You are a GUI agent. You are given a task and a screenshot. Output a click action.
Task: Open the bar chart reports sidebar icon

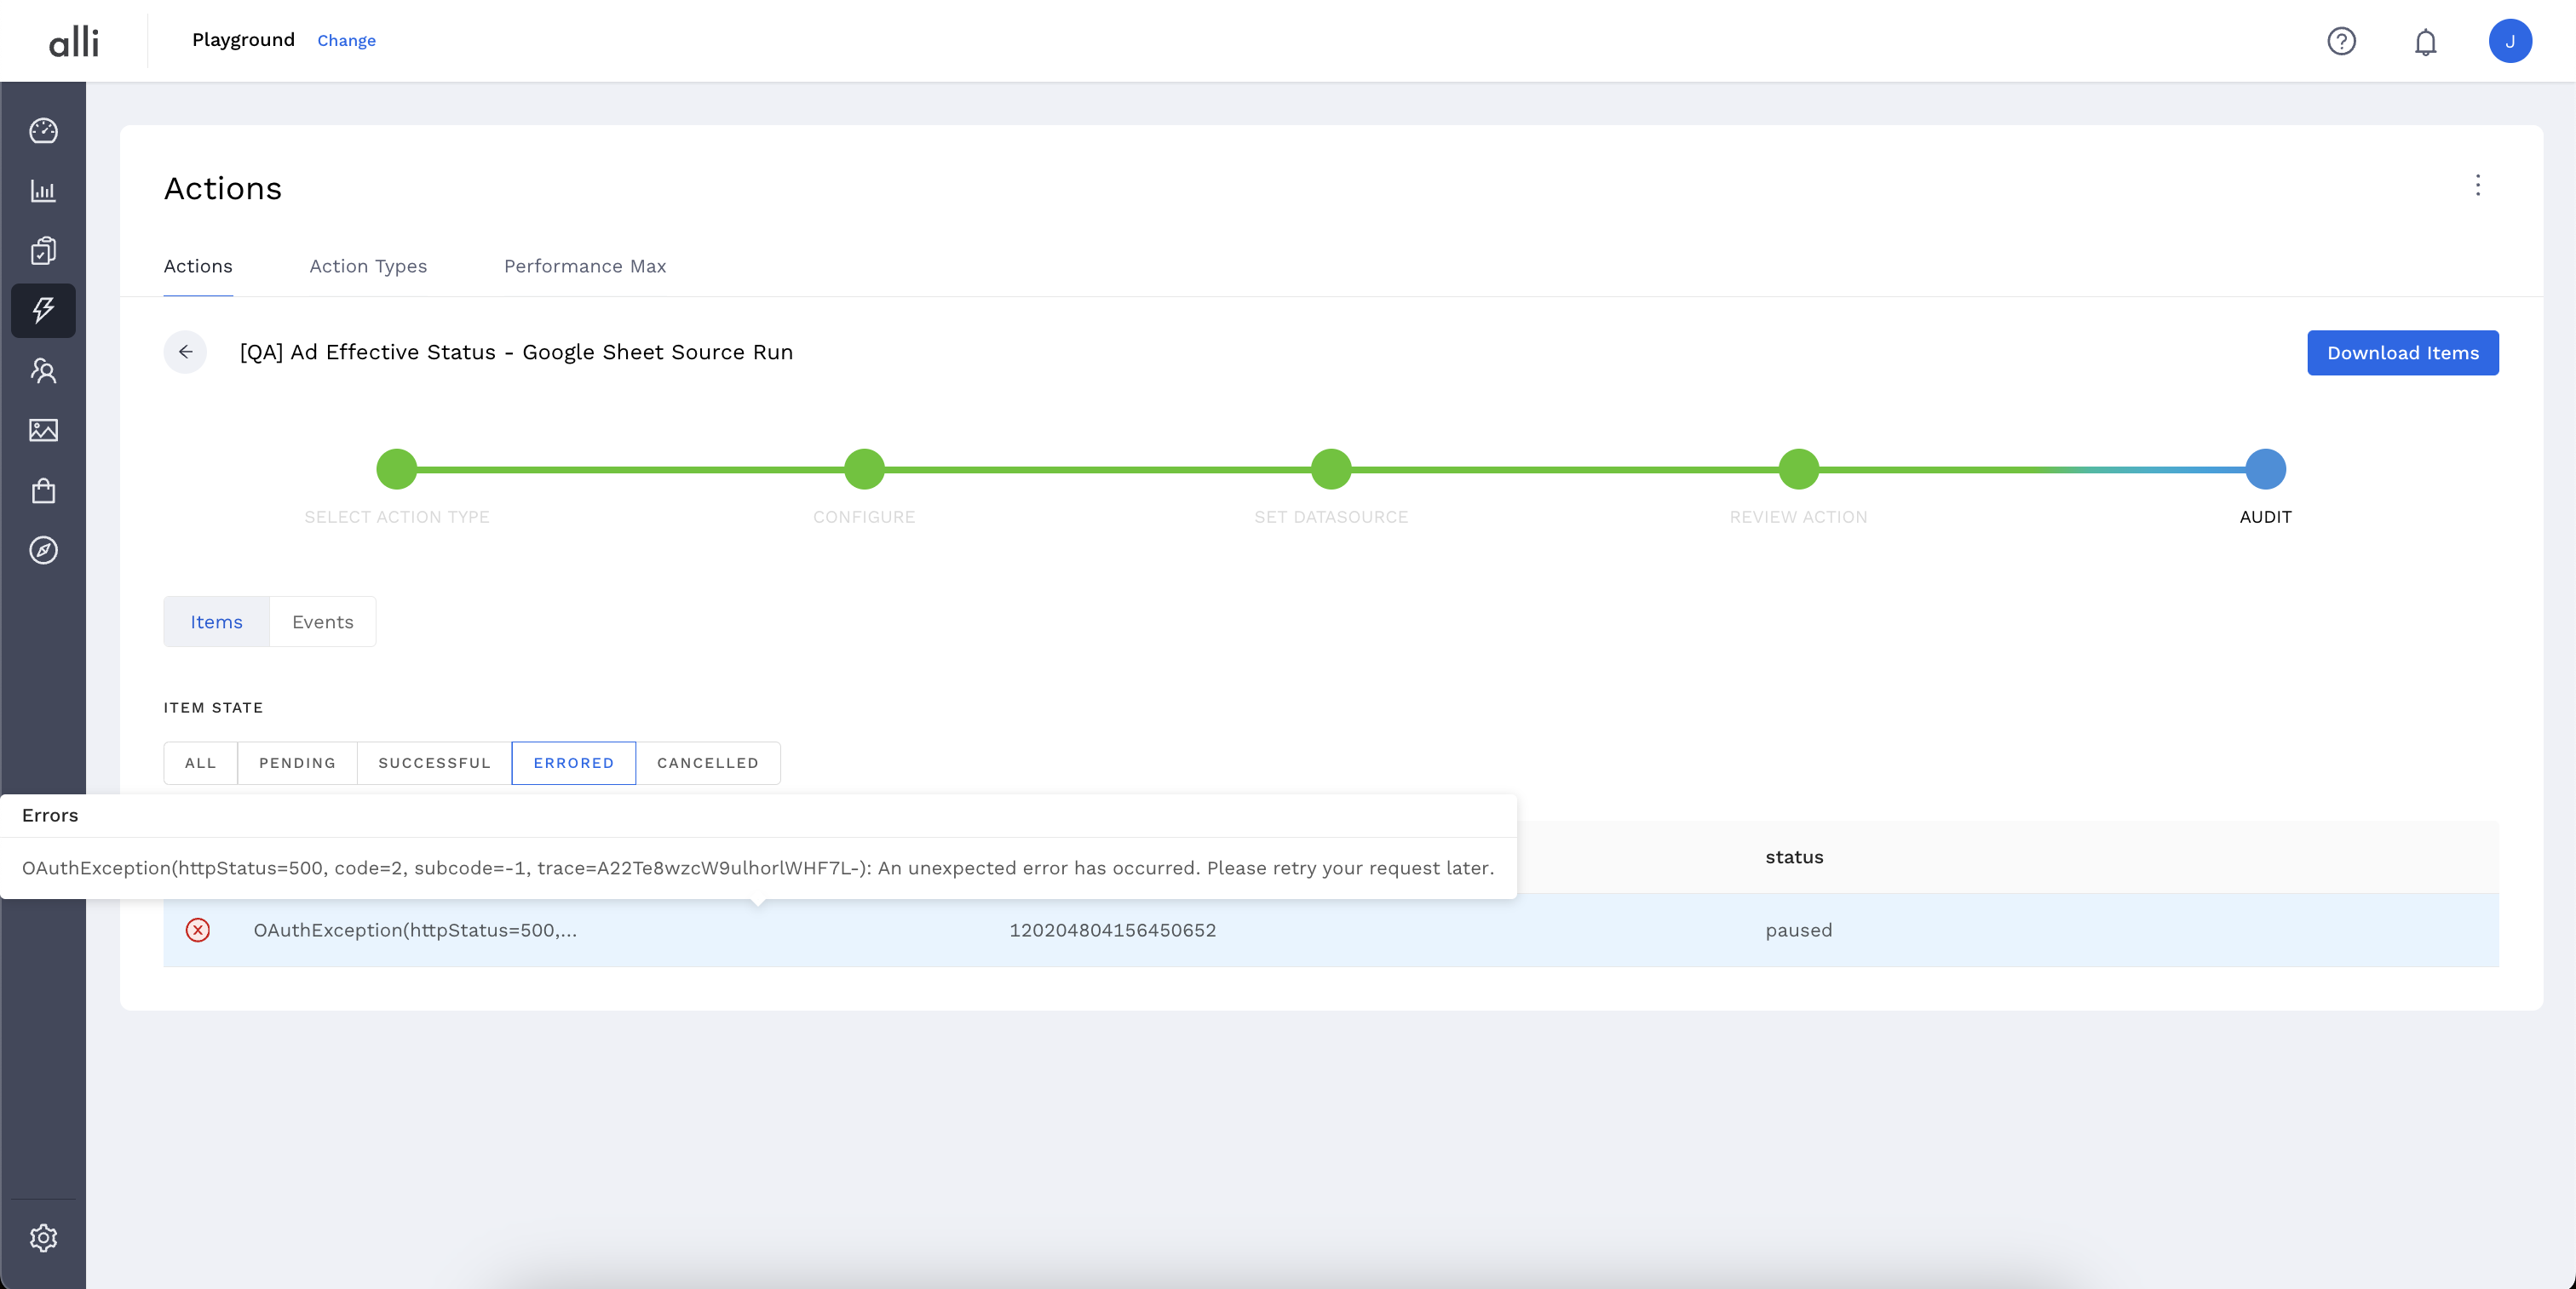click(x=43, y=191)
